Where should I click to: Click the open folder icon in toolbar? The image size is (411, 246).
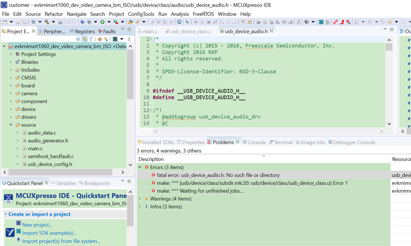coord(130,22)
